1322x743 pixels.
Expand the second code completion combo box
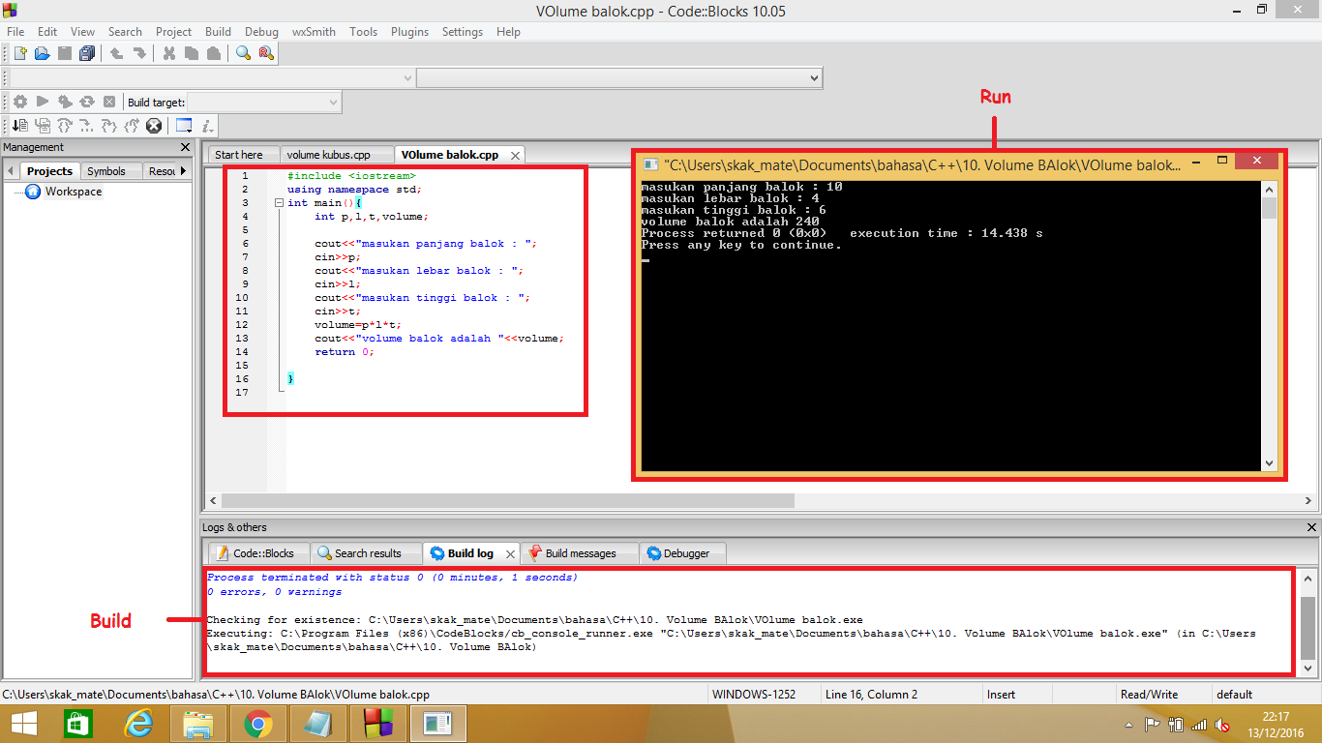click(x=814, y=77)
